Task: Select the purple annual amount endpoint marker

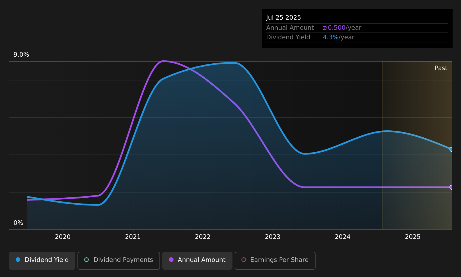Action: 451,187
